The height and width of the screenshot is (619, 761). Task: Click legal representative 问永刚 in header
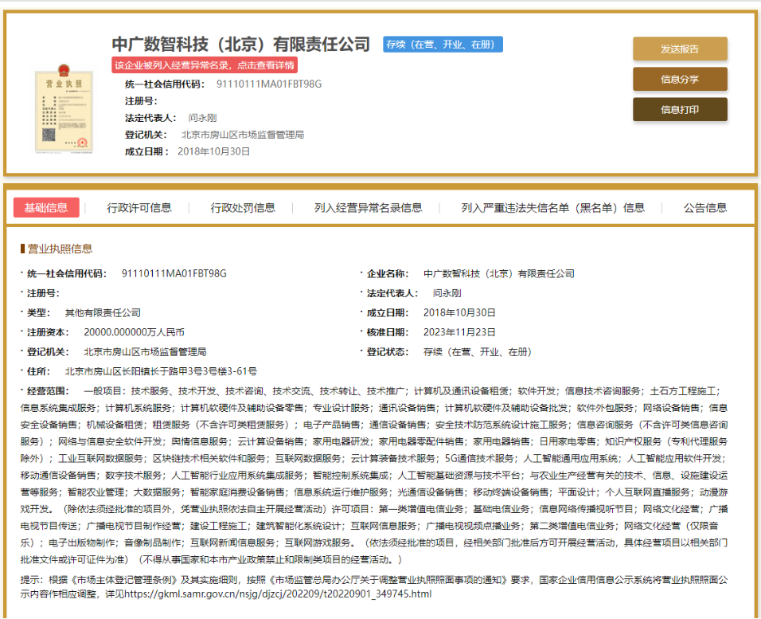point(202,118)
